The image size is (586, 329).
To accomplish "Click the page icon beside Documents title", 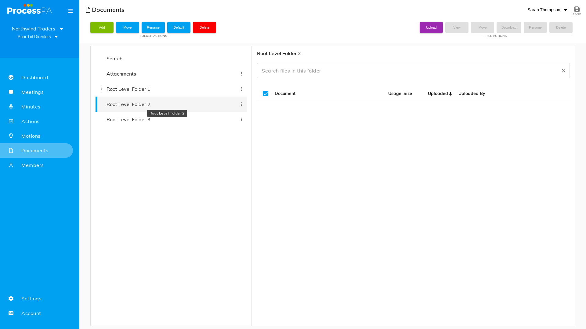I will pyautogui.click(x=88, y=10).
